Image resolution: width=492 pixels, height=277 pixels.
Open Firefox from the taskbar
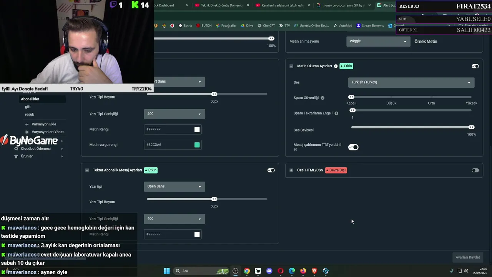(x=303, y=271)
